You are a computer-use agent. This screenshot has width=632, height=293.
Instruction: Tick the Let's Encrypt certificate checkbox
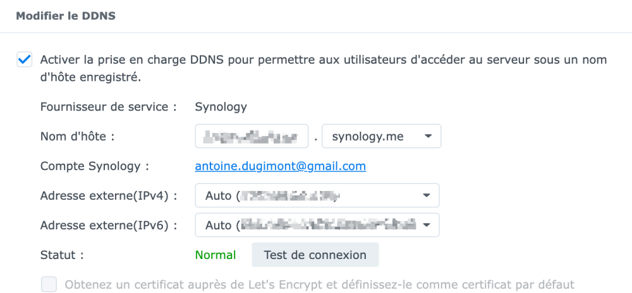[x=49, y=284]
